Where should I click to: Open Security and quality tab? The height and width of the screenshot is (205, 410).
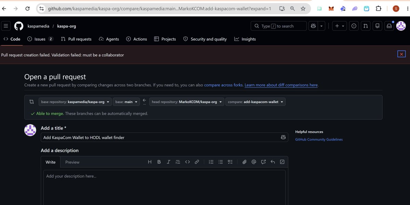[205, 39]
